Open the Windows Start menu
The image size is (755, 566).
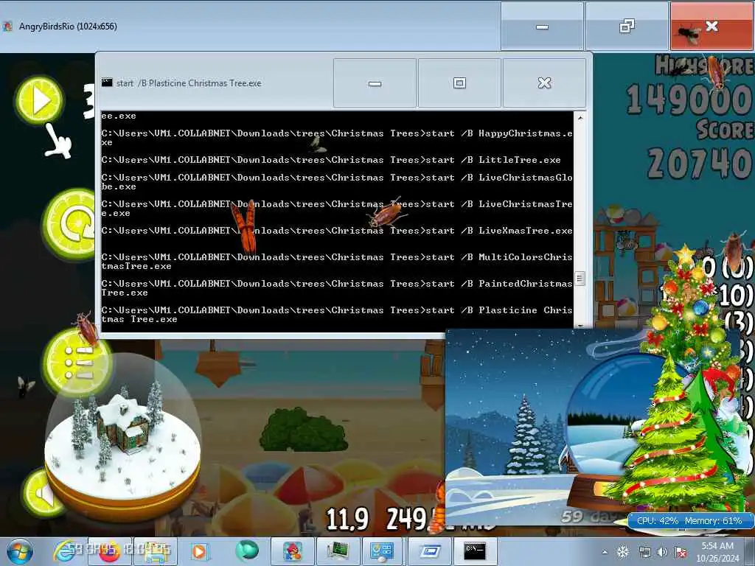pyautogui.click(x=20, y=551)
